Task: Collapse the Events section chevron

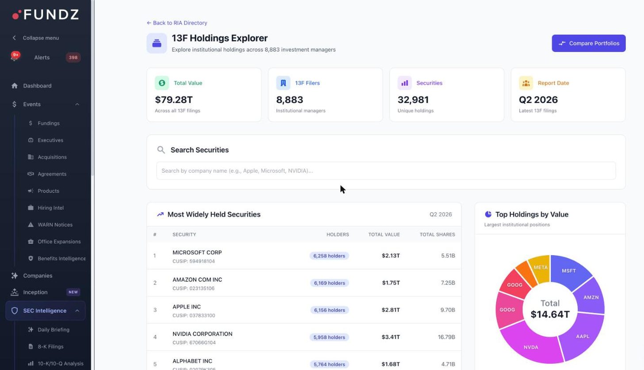Action: (x=77, y=104)
